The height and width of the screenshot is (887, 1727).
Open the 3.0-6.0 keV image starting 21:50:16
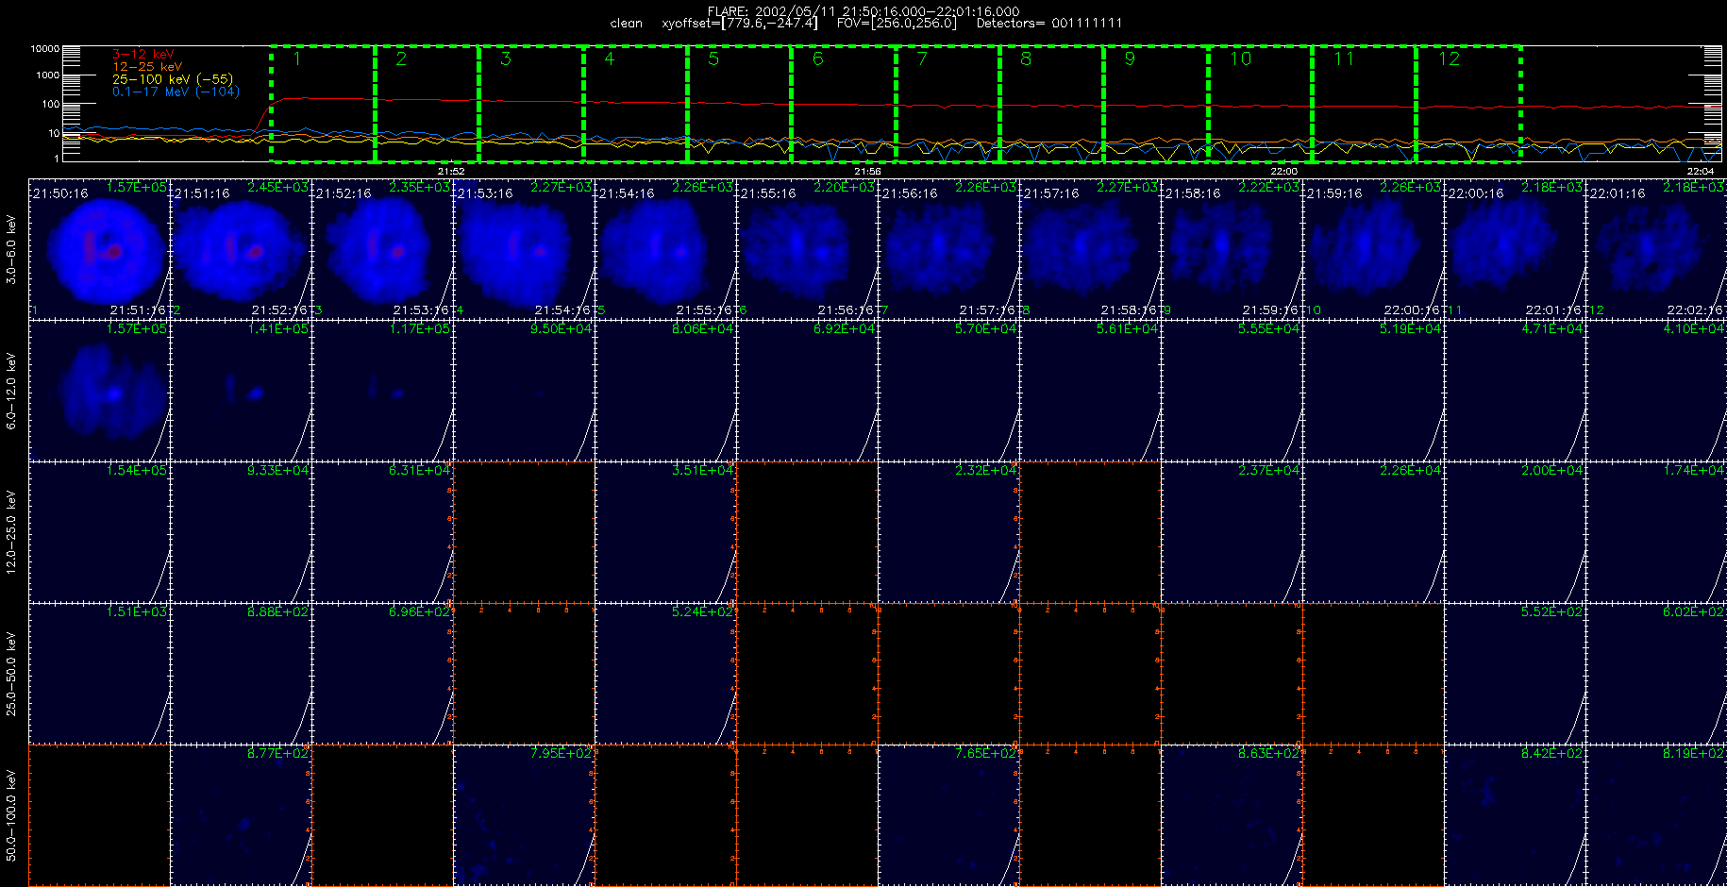[99, 248]
